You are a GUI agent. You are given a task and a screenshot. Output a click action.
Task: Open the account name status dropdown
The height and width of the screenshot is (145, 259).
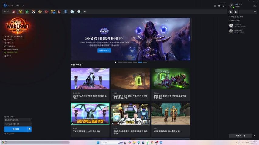click(x=238, y=5)
